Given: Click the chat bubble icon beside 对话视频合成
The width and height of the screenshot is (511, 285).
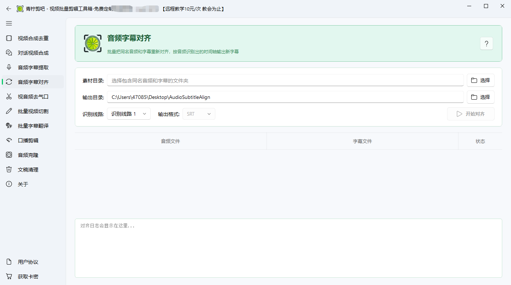Looking at the screenshot, I should click(x=9, y=53).
